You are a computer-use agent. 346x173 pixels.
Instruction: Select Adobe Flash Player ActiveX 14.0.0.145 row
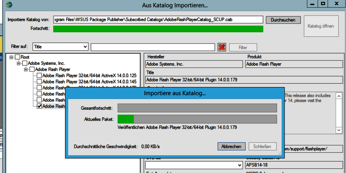coord(90,82)
